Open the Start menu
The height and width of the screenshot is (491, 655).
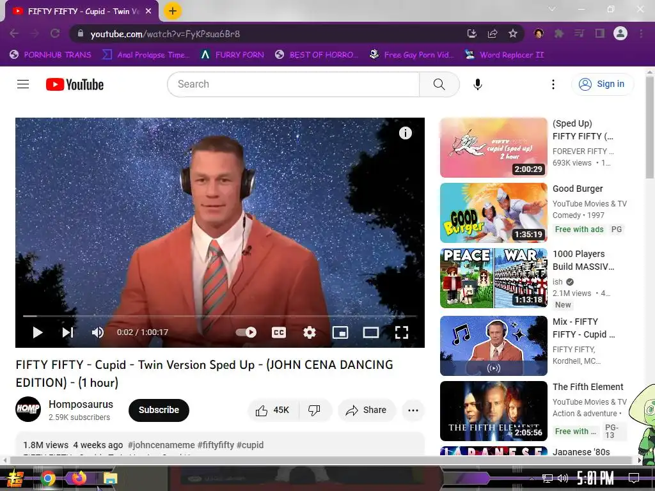coord(14,478)
